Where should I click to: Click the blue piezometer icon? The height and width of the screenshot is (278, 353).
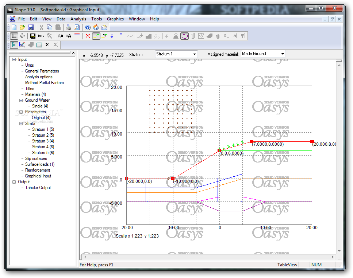(x=121, y=36)
